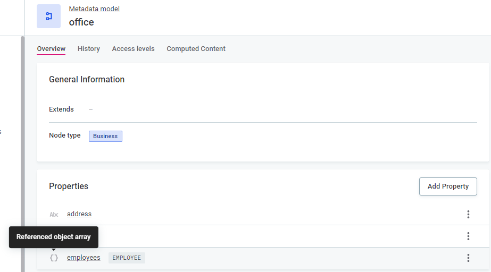Screen dimensions: 491x272
Task: Go to the Access levels tab
Action: 133,49
